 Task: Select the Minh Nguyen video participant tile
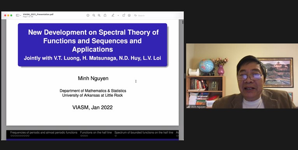coord(242,76)
